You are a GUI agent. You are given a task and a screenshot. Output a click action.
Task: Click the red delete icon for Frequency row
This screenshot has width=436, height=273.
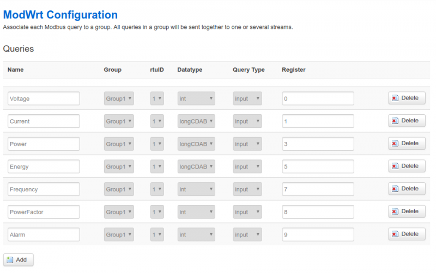pos(395,189)
